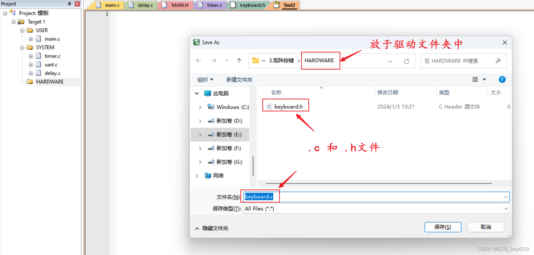Expand timer.c node in project tree
534x255 pixels.
pyautogui.click(x=31, y=56)
